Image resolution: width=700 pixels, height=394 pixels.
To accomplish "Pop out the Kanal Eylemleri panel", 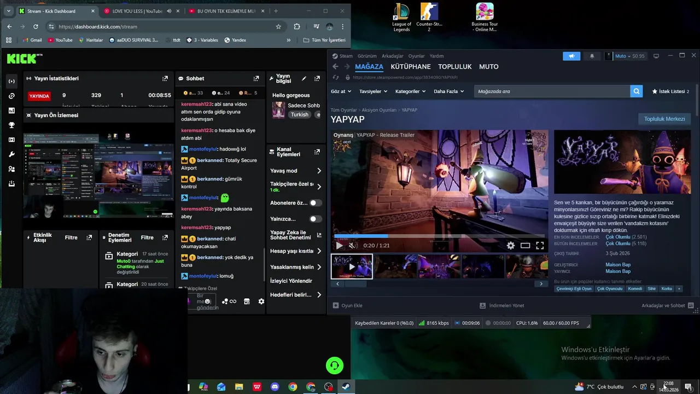I will tap(317, 152).
